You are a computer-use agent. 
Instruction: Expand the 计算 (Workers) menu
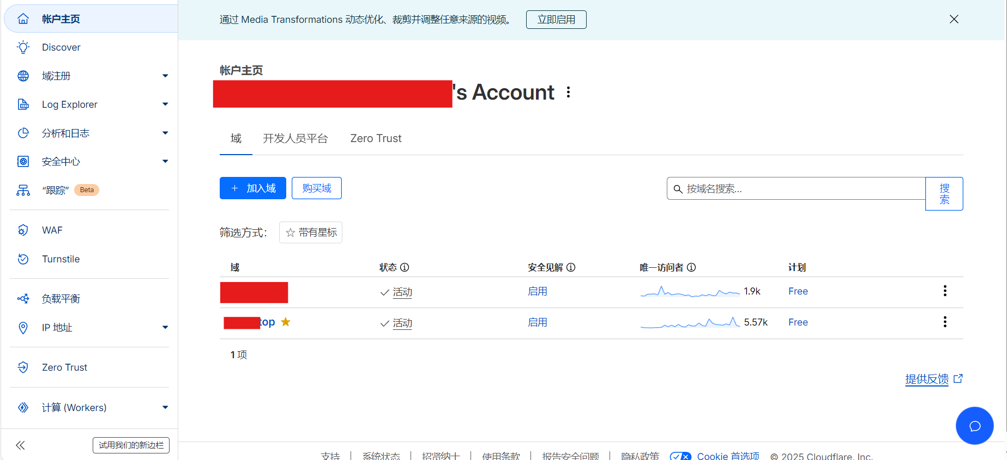[x=165, y=408]
